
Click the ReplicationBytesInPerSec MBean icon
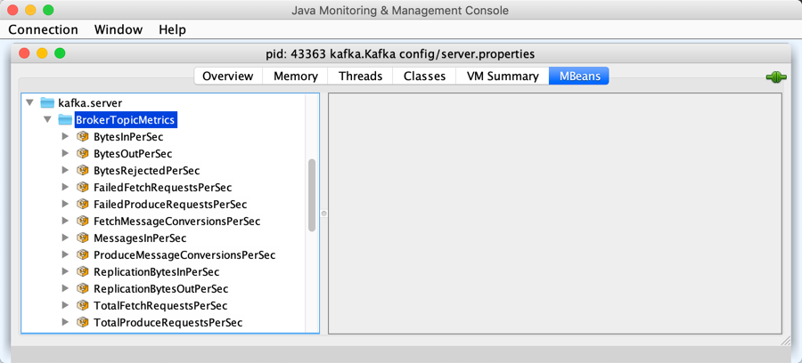pos(83,272)
